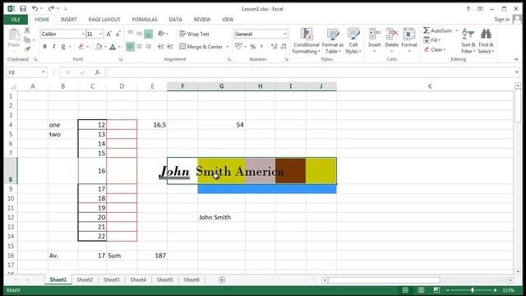The image size is (526, 296).
Task: Click the Save icon in quick access toolbar
Action: [23, 9]
